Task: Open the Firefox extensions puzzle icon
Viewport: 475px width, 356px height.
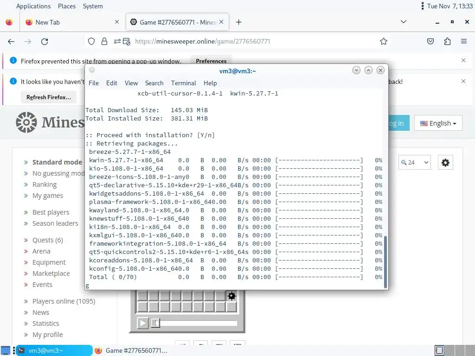Action: coord(447,41)
